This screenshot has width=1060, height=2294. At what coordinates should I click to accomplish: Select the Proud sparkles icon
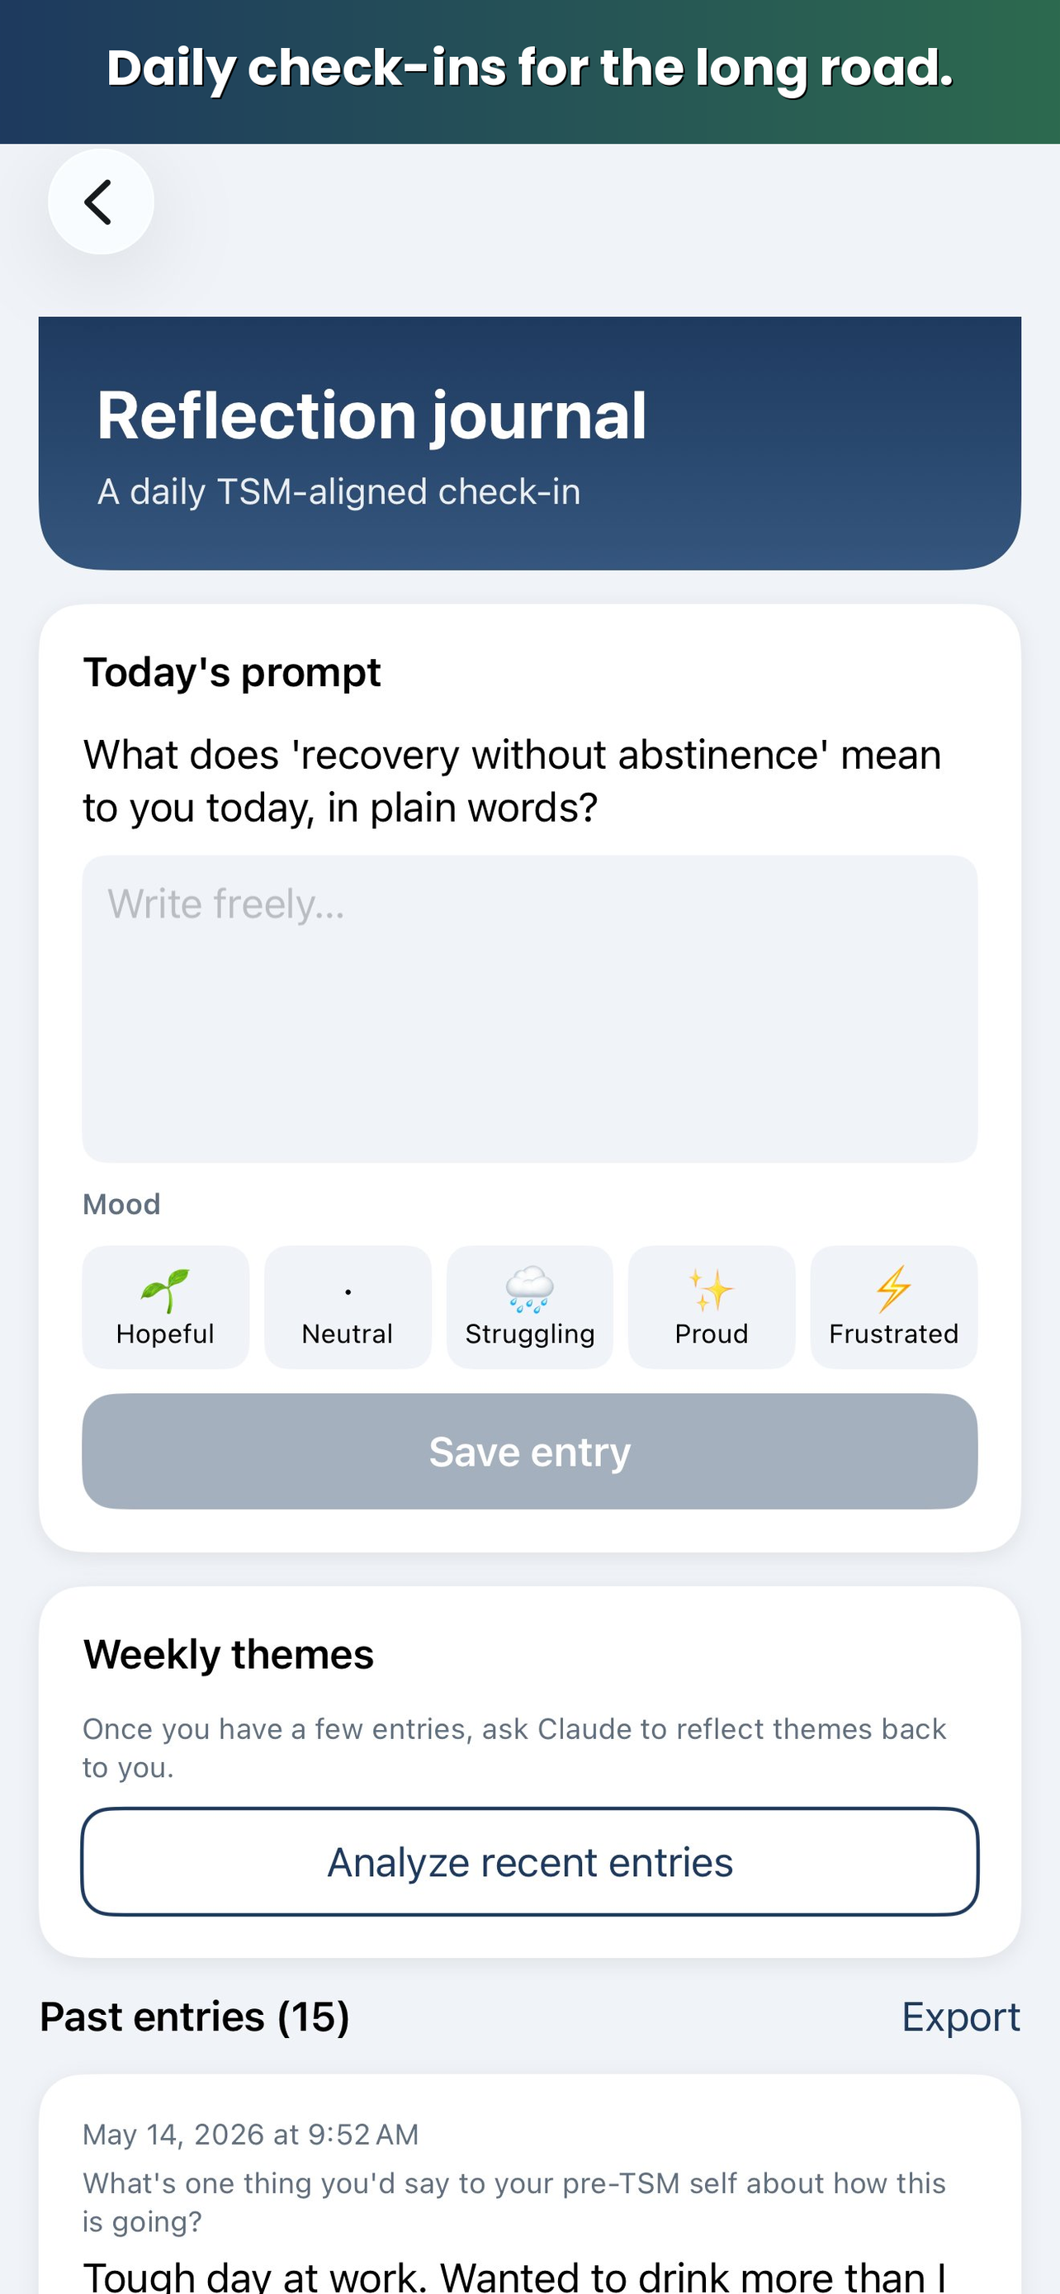pyautogui.click(x=711, y=1291)
